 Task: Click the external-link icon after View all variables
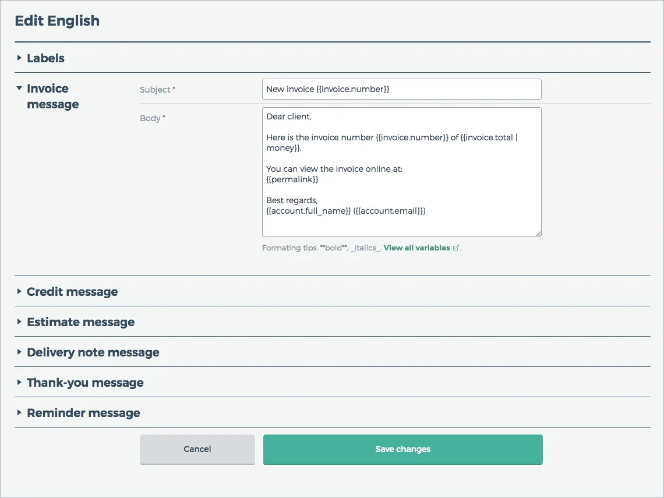point(455,248)
